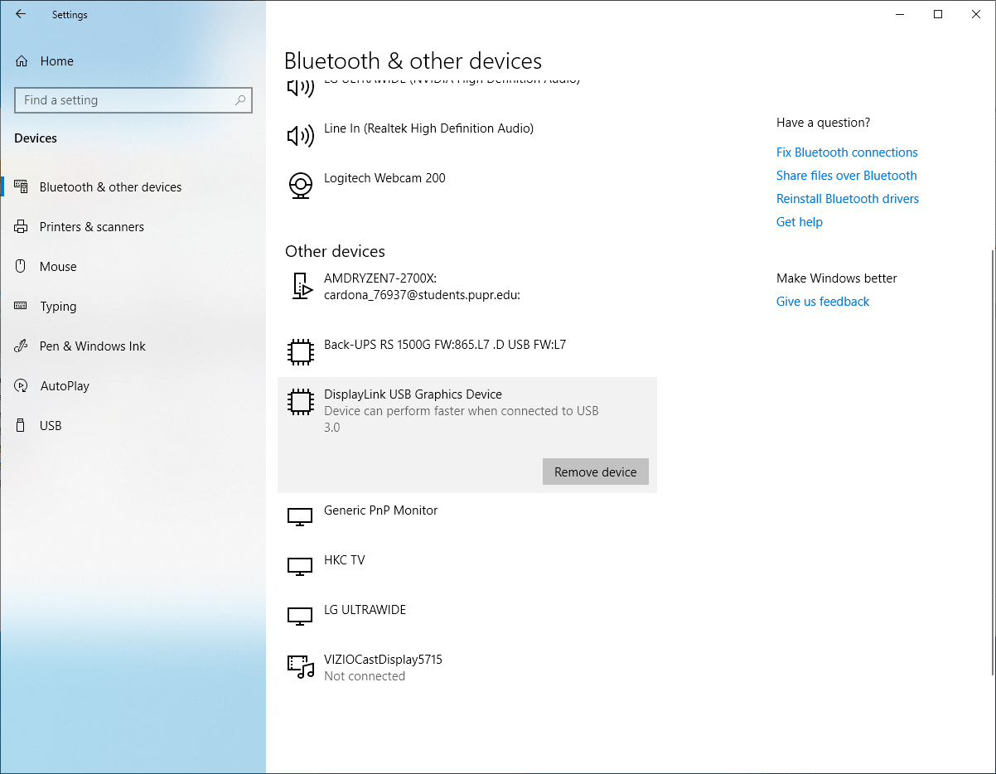Image resolution: width=996 pixels, height=774 pixels.
Task: Click the Not connected status text
Action: [365, 676]
